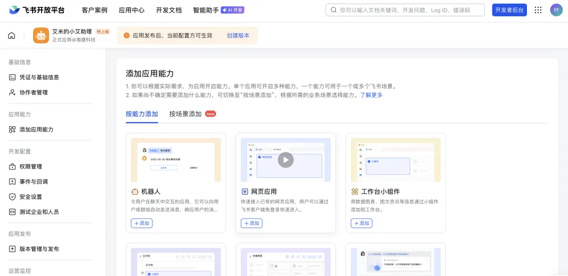Screen dimensions: 568x276
Task: Click the orange warning icon in banner
Action: click(x=126, y=36)
